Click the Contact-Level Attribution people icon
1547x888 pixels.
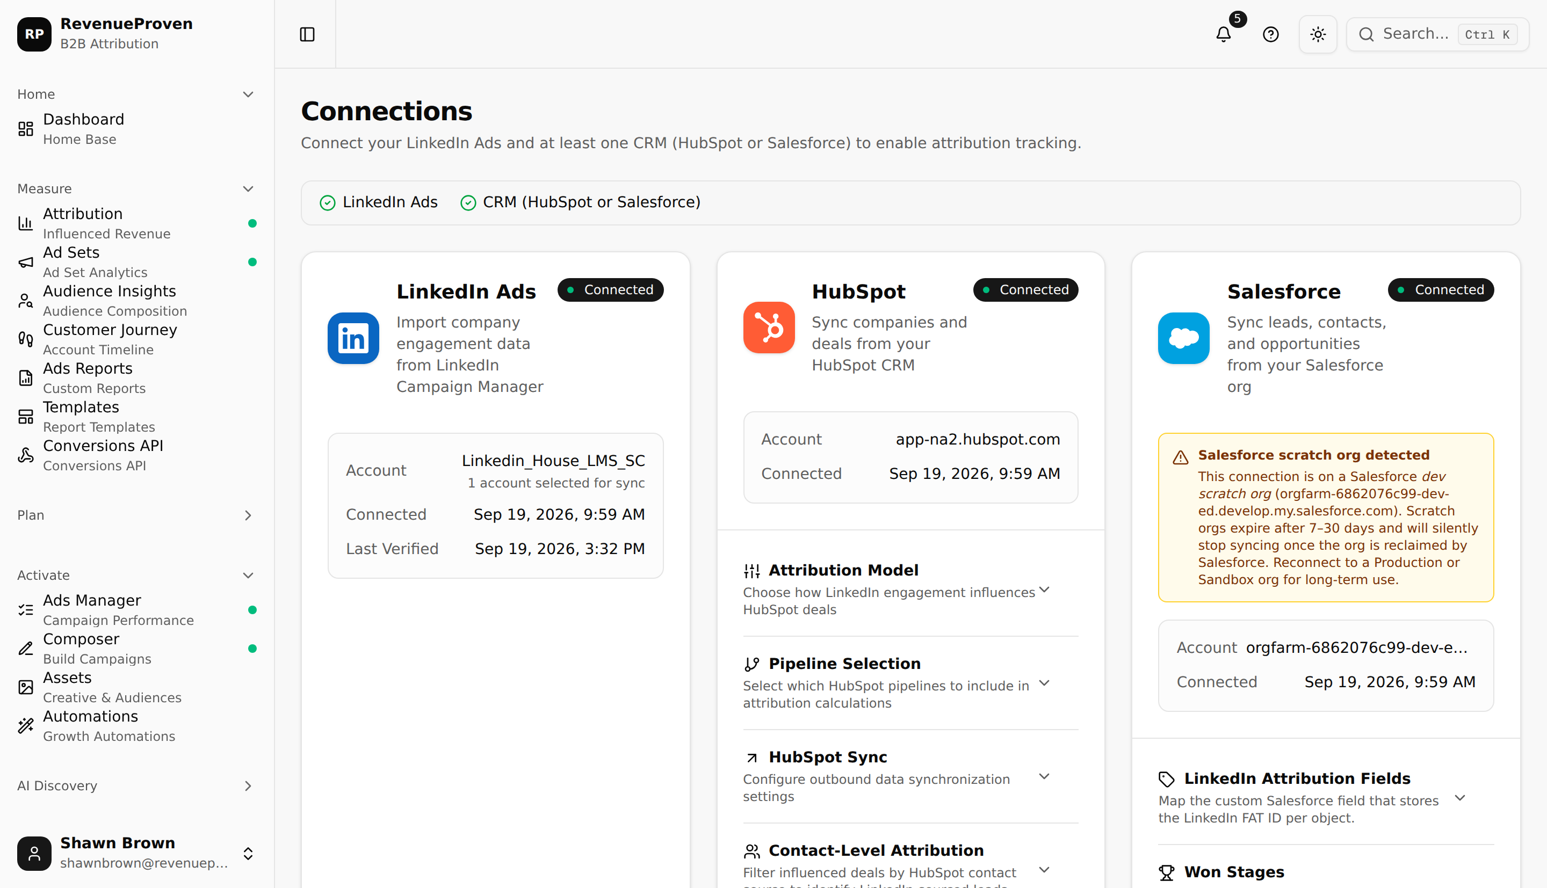pyautogui.click(x=751, y=851)
